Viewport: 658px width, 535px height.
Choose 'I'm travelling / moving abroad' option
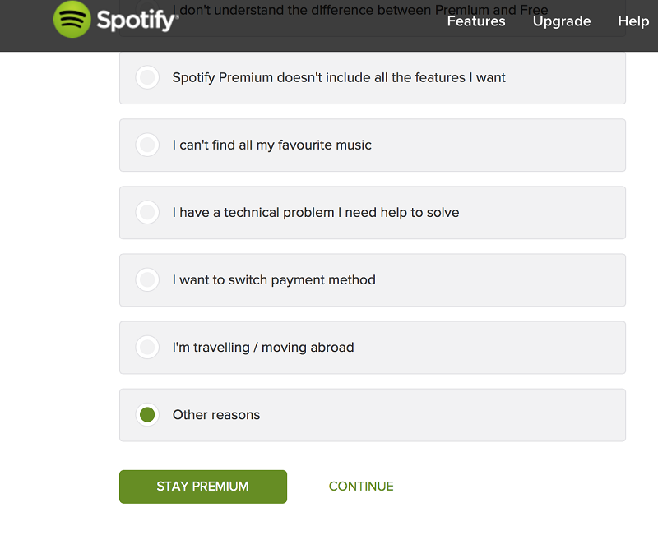147,347
